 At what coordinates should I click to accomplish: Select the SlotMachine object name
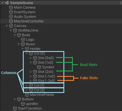[x=28, y=30]
